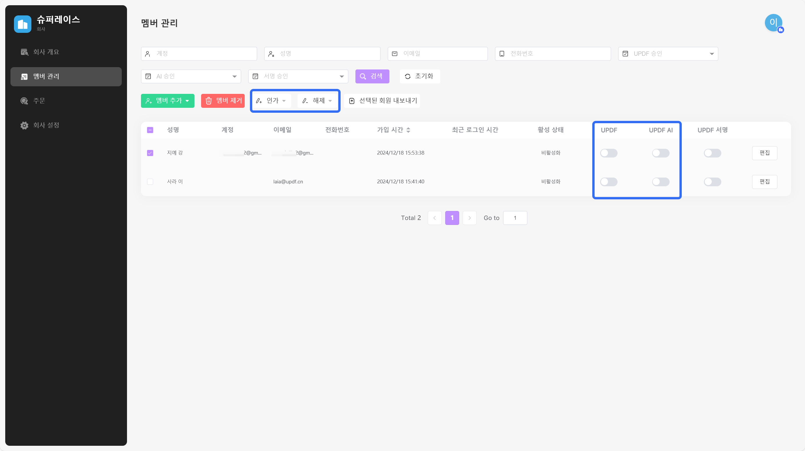Viewport: 805px width, 451px height.
Task: Click the refresh icon on 초기화
Action: tap(407, 76)
